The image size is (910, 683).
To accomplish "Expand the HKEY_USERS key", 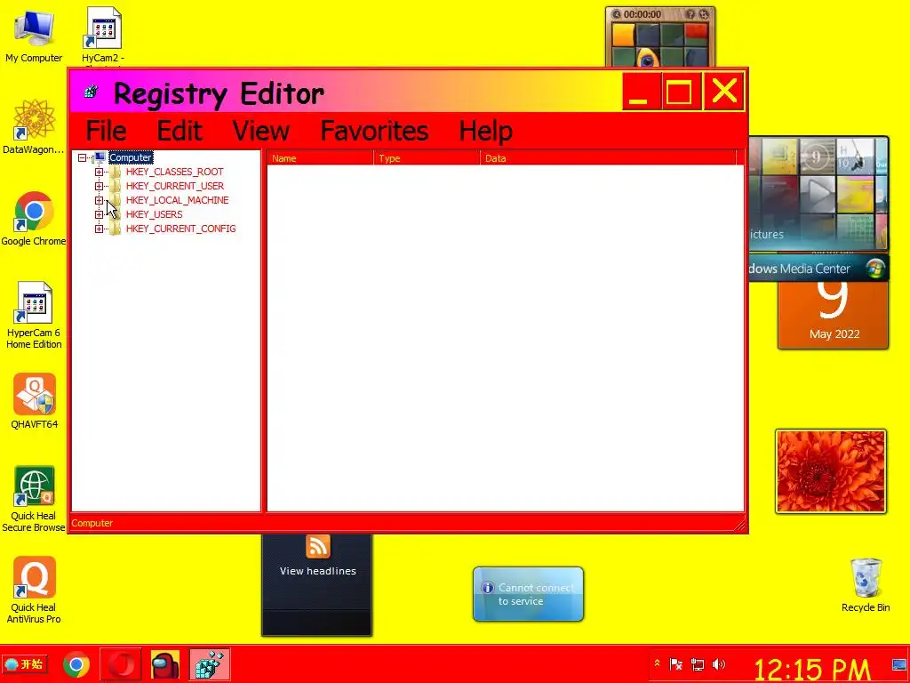I will (x=99, y=215).
